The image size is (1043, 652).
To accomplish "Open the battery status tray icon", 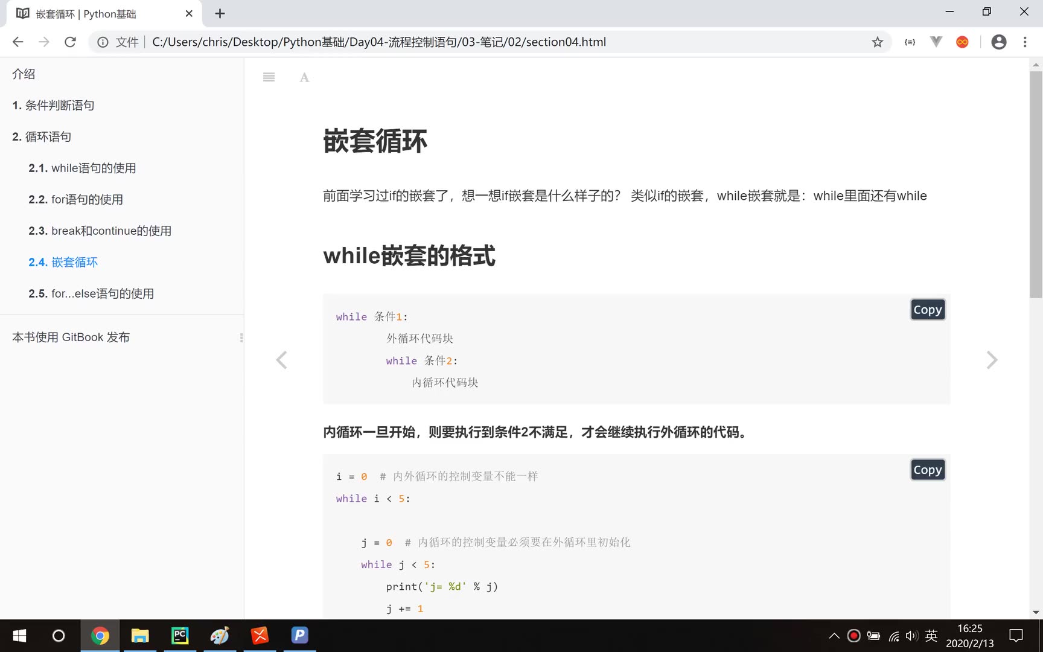I will [873, 636].
